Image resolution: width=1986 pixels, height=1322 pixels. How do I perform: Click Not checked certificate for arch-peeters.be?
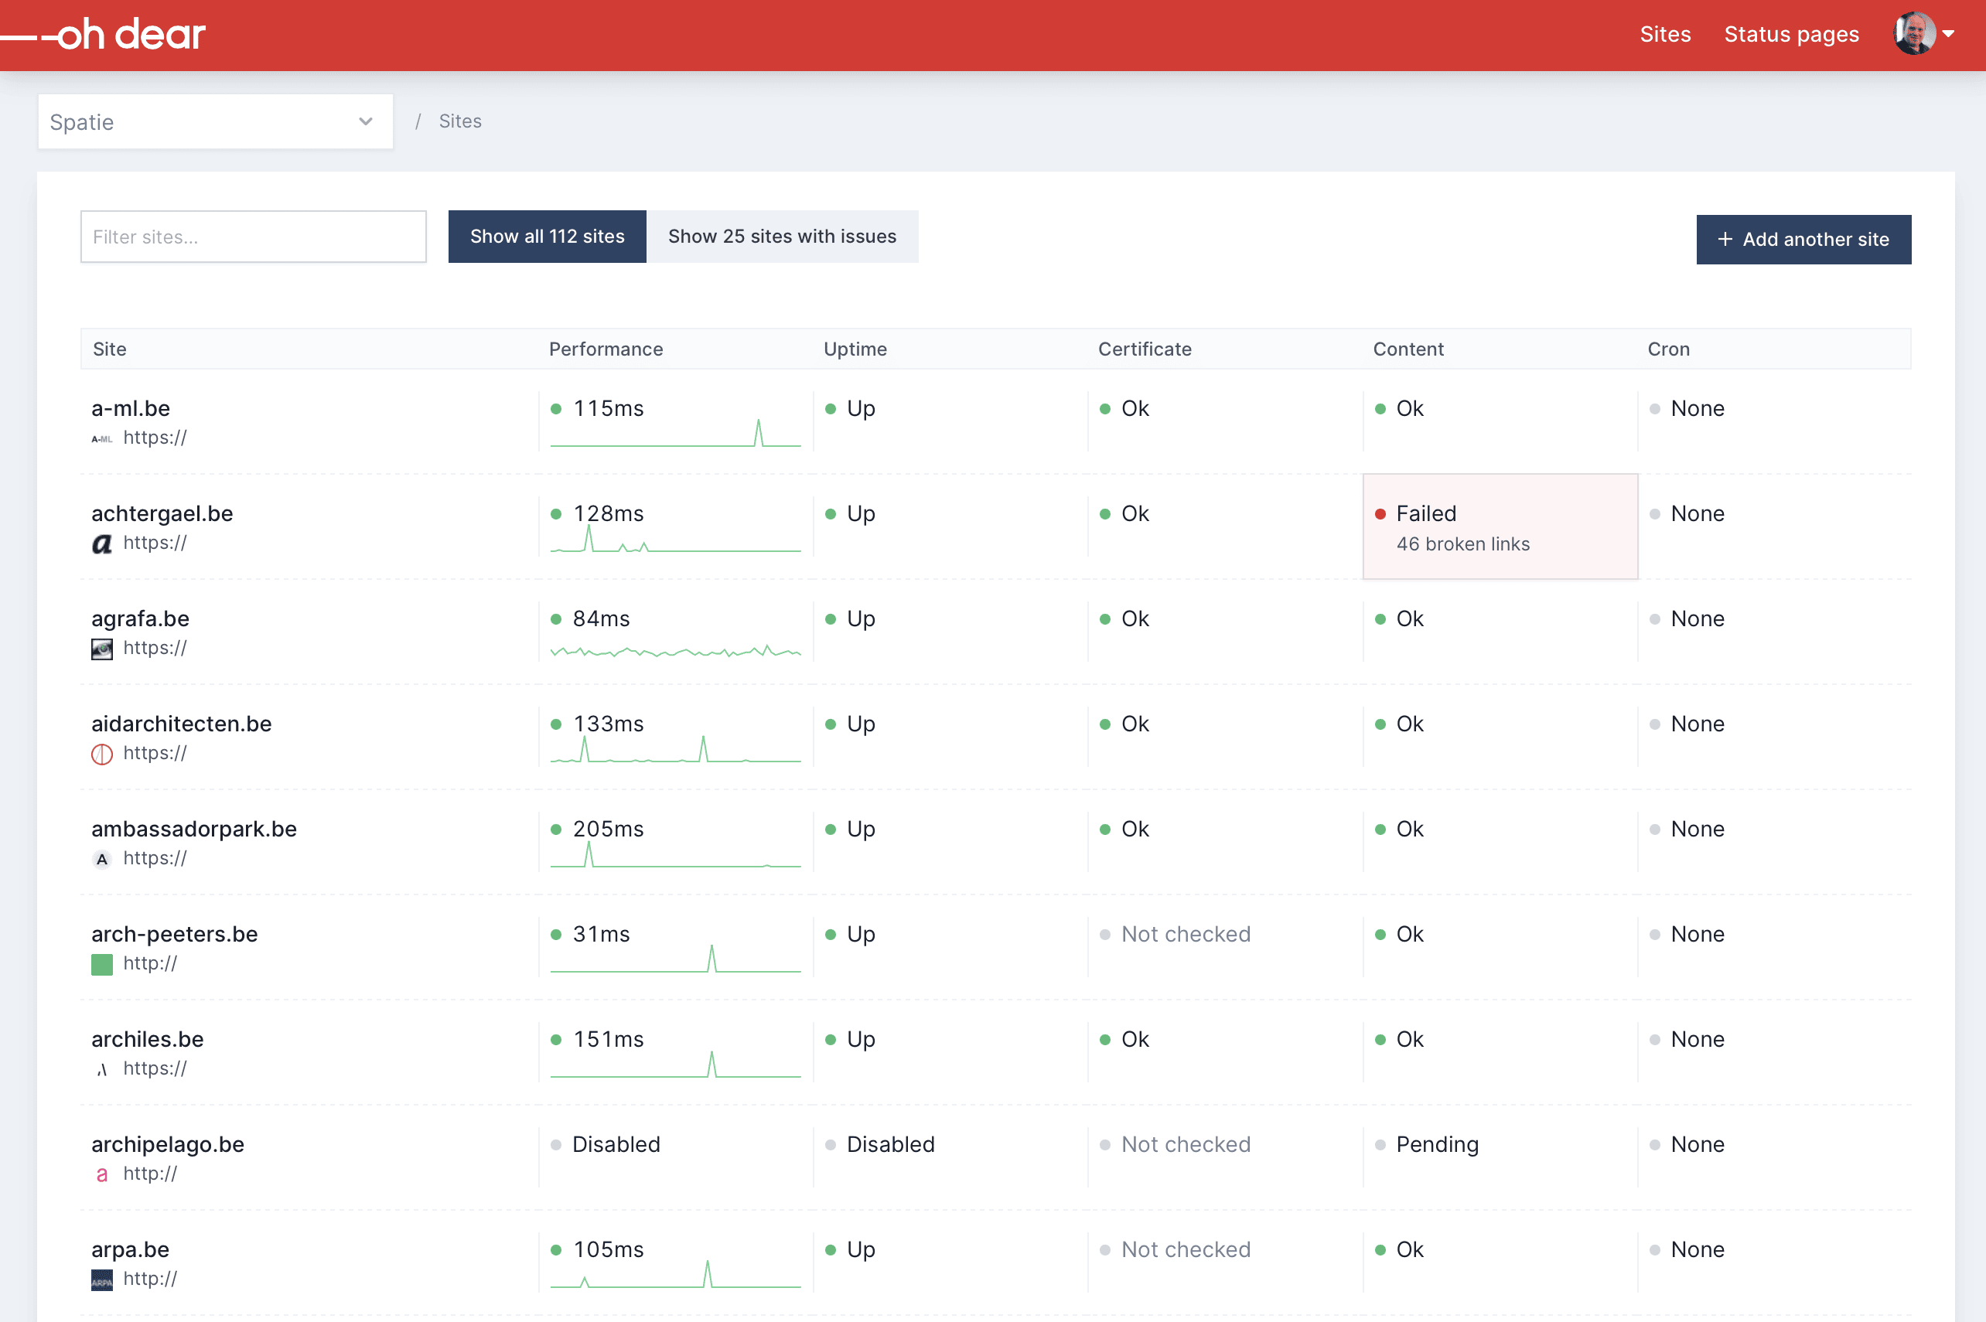pos(1186,934)
